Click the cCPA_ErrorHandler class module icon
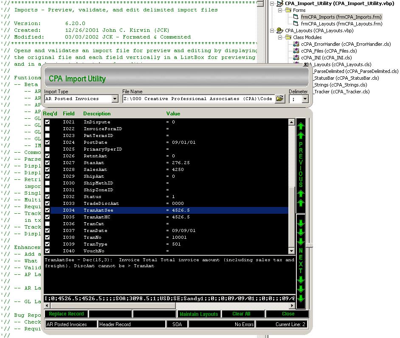The image size is (400, 338). (296, 44)
